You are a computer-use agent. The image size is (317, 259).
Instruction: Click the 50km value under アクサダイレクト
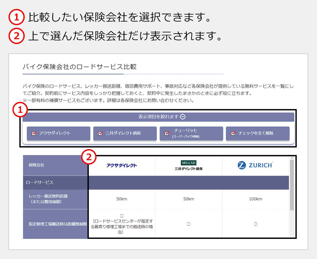click(x=122, y=199)
